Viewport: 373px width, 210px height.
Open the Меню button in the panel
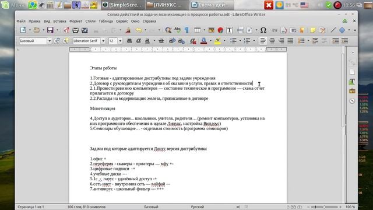tap(13, 5)
